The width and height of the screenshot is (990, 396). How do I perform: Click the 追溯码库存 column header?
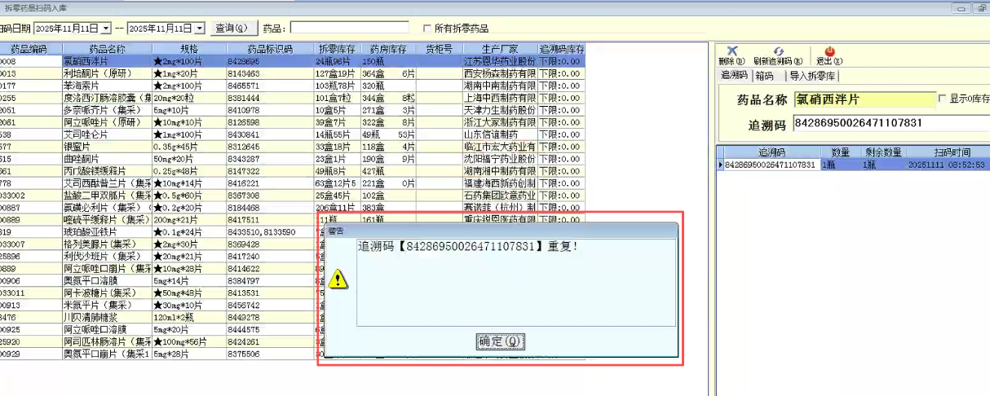pyautogui.click(x=562, y=49)
